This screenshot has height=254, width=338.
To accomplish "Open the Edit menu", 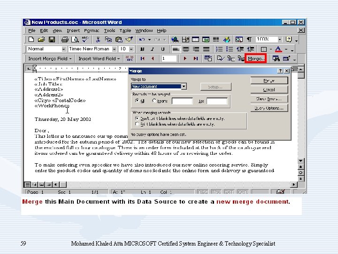I will (x=44, y=31).
